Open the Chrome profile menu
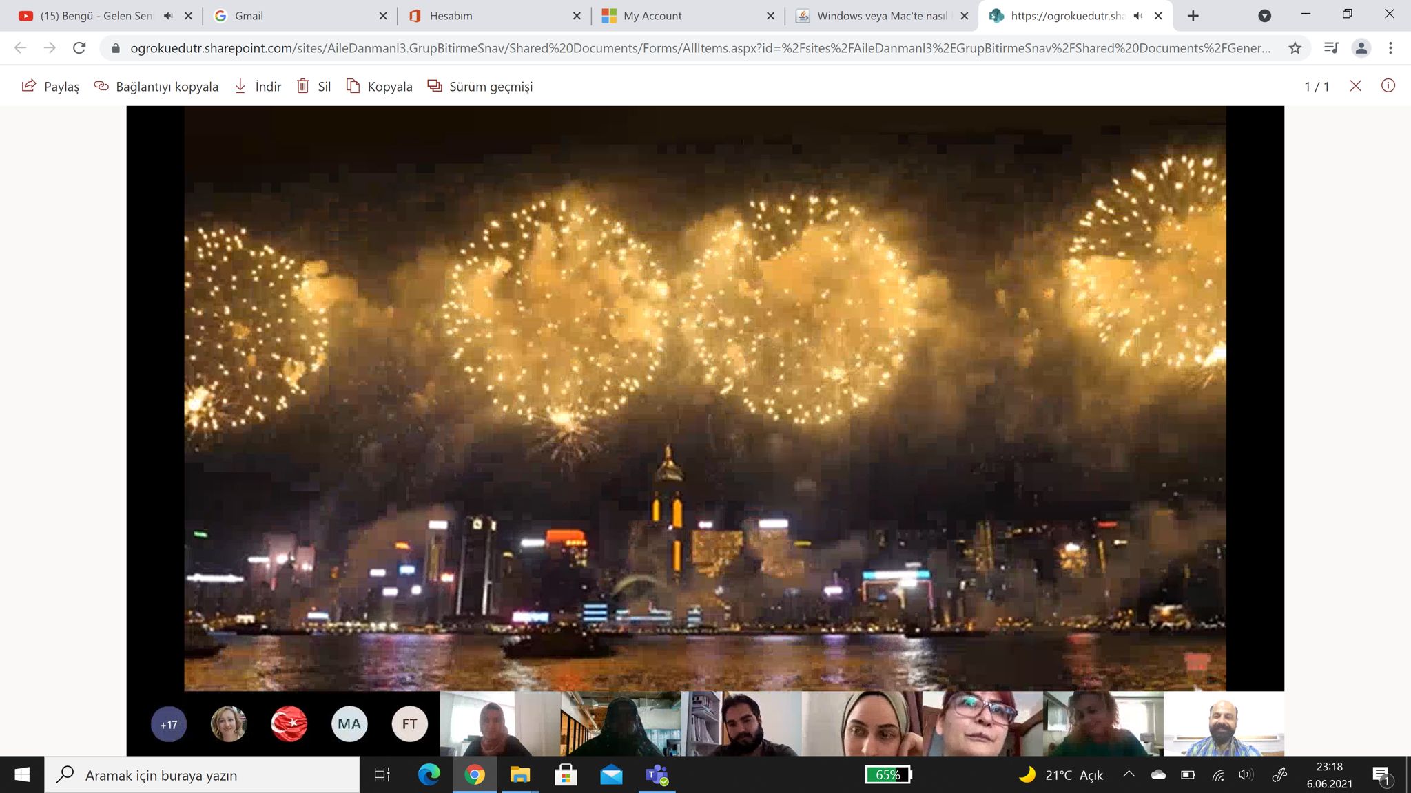 coord(1361,48)
